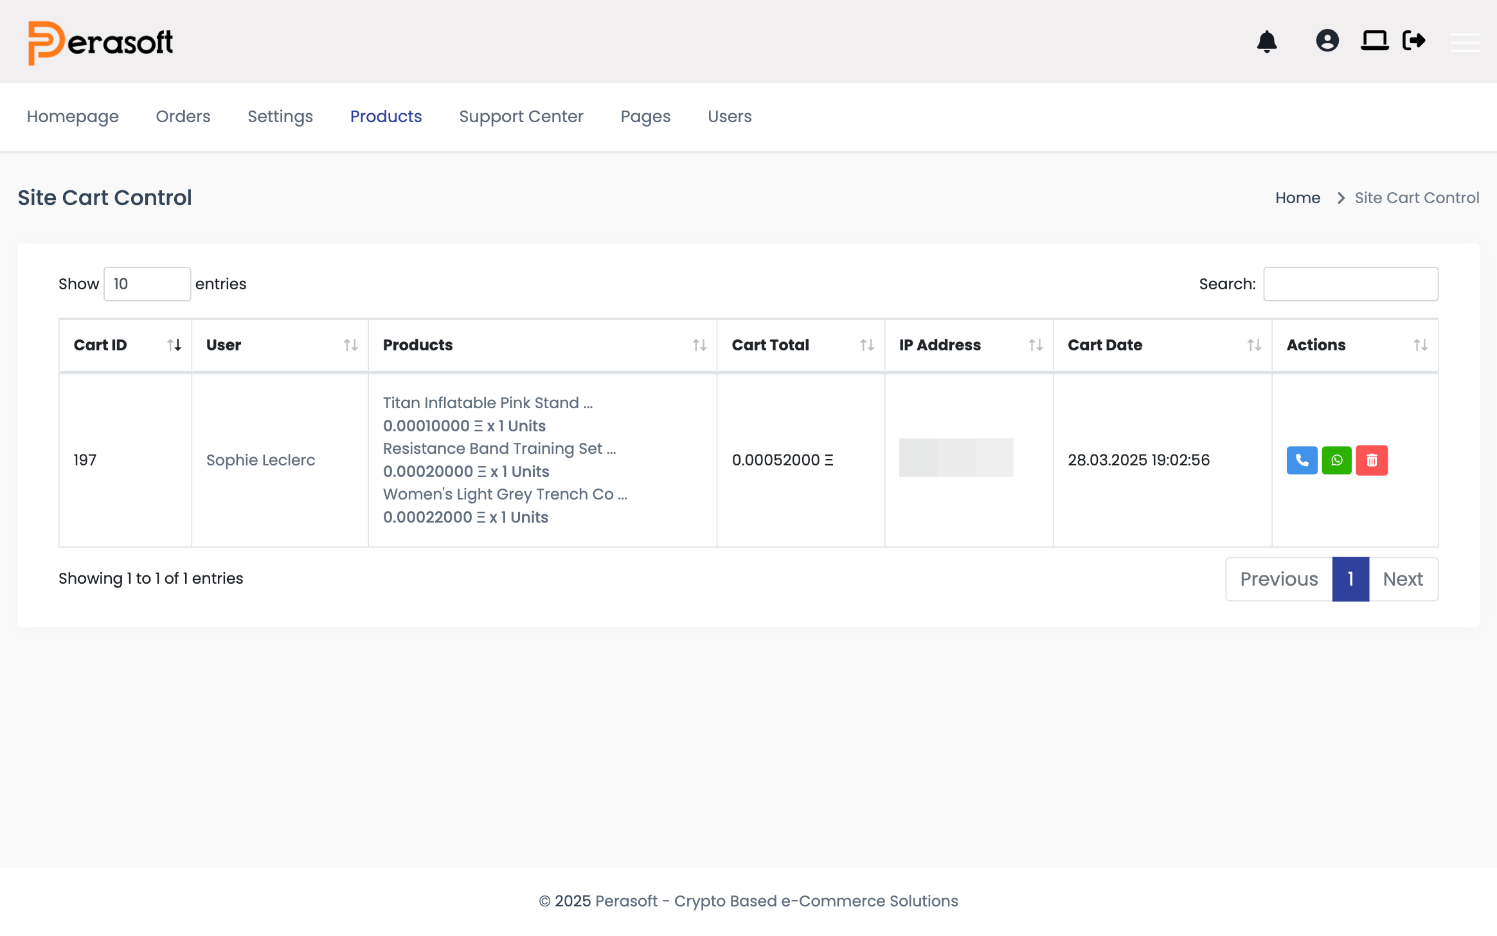
Task: Click the green WhatsApp button
Action: [x=1337, y=460]
